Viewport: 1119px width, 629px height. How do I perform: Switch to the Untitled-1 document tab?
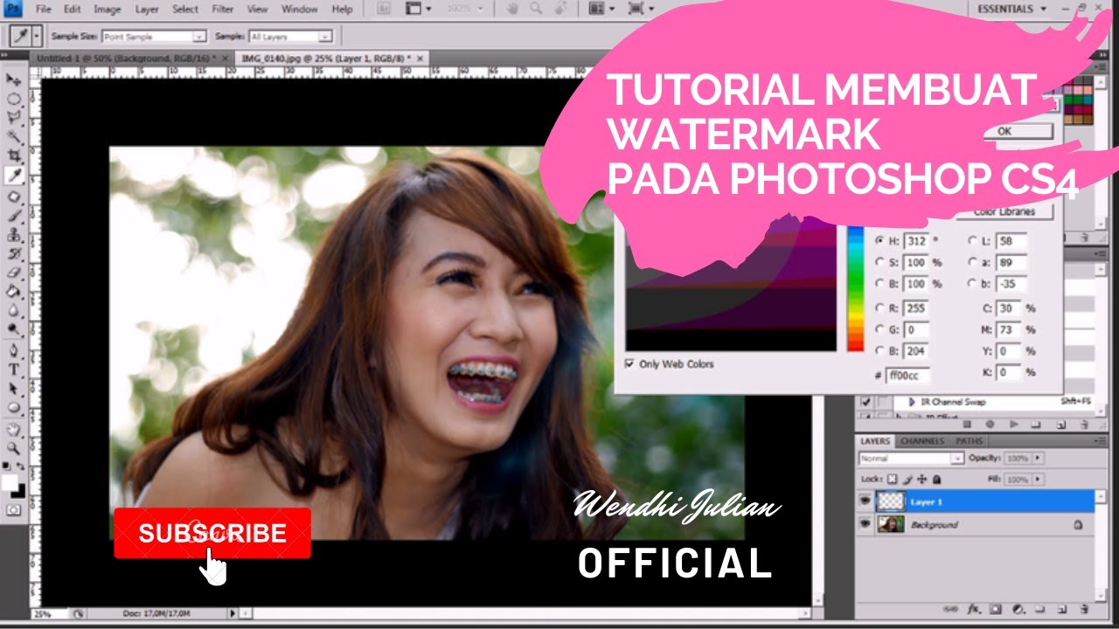(x=128, y=58)
